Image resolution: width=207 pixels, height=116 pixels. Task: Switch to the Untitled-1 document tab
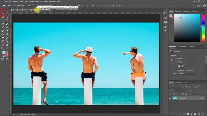point(67,10)
